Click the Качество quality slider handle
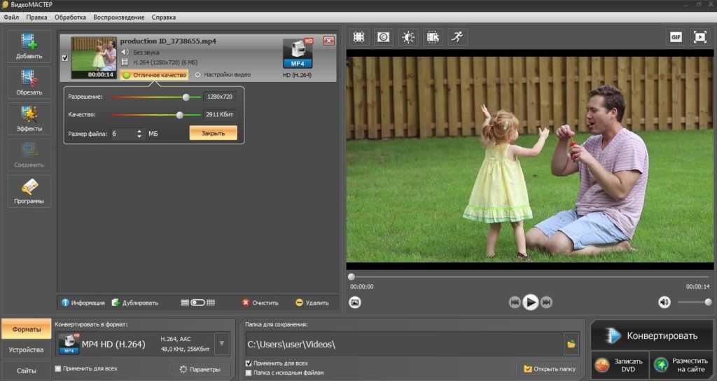The image size is (717, 381). coord(179,114)
